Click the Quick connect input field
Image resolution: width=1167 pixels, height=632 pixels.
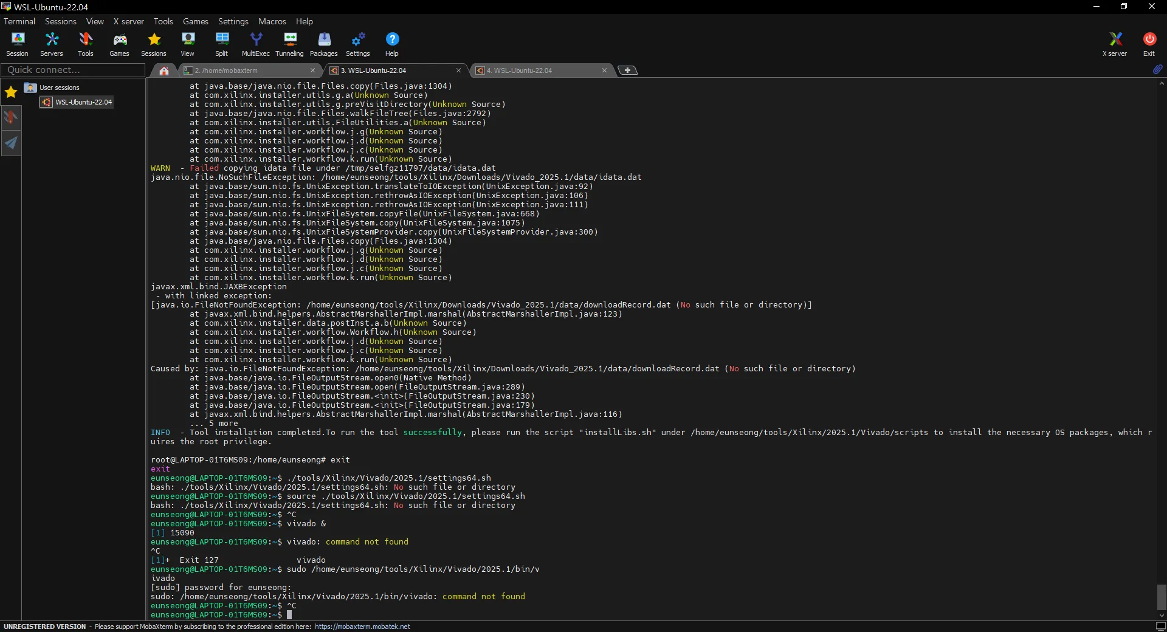tap(73, 70)
